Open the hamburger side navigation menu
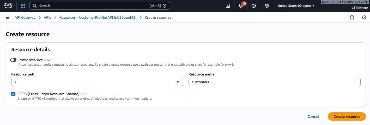Screen dimensions: 370x125 click(x=8, y=17)
